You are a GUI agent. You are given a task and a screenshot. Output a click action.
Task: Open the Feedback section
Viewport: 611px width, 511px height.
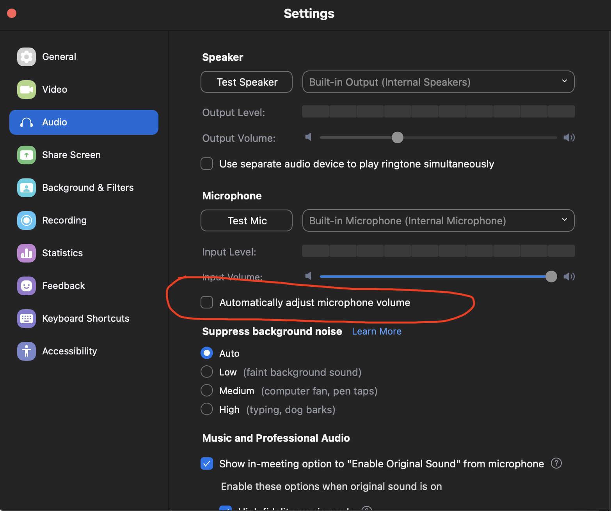pos(63,285)
